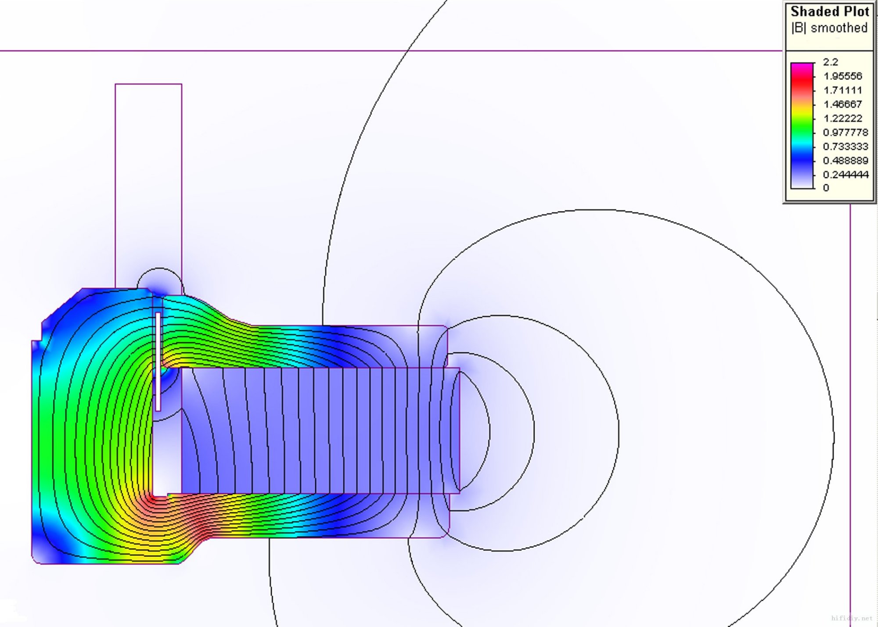
Task: Click the 1.22222 legend value
Action: click(x=843, y=118)
